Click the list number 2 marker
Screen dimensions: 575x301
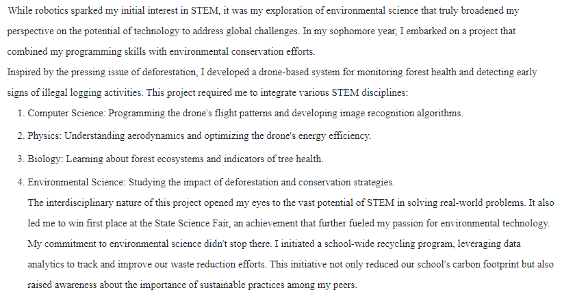pyautogui.click(x=21, y=135)
